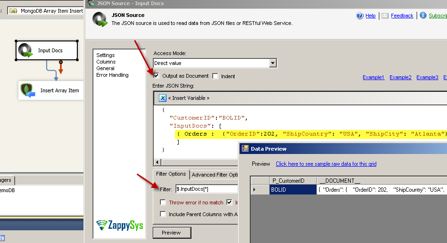Viewport: 447px width, 243px height.
Task: Open the Settings page
Action: (x=106, y=55)
